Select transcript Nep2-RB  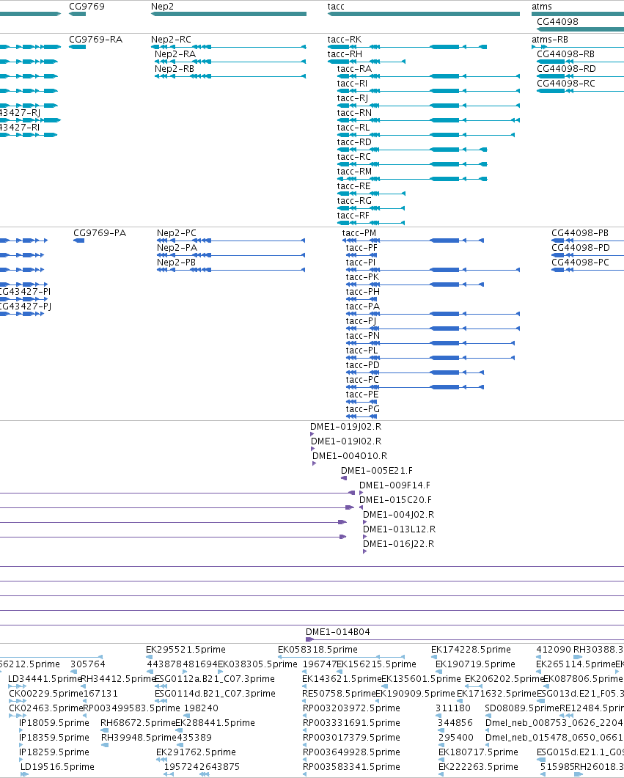pyautogui.click(x=175, y=68)
